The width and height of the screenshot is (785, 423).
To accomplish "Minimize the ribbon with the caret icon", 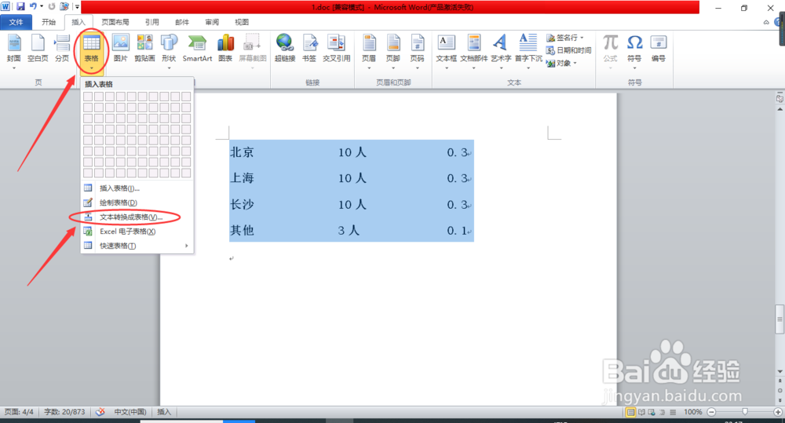I will 766,22.
